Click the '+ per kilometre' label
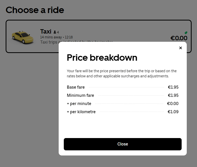197x167 pixels. click(x=81, y=112)
